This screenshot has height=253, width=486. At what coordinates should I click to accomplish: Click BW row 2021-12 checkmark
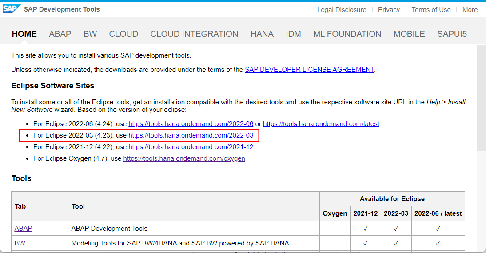[x=366, y=243]
